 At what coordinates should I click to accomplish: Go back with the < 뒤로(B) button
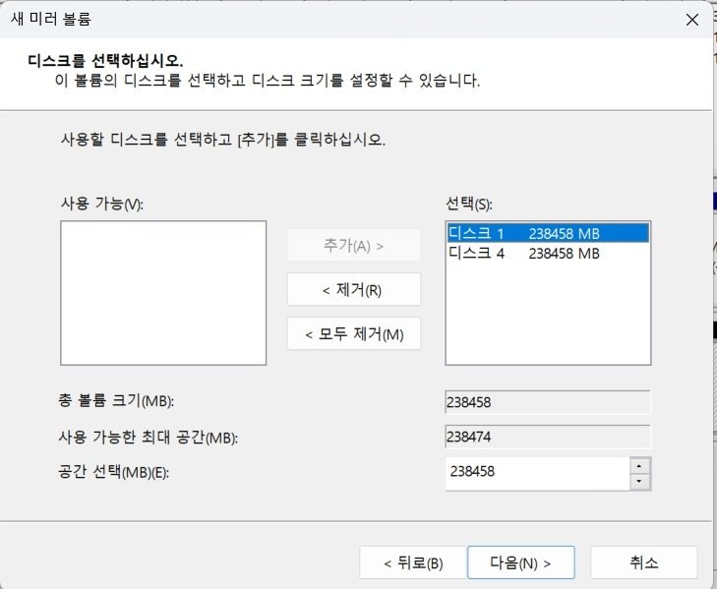click(413, 562)
